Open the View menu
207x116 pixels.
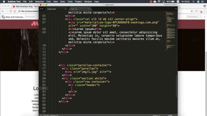[55, 2]
